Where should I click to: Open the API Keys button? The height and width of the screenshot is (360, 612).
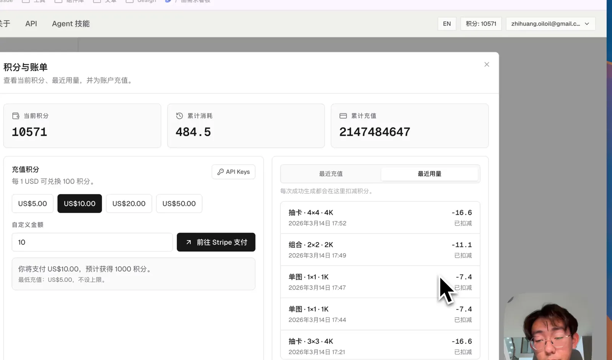[x=233, y=172]
